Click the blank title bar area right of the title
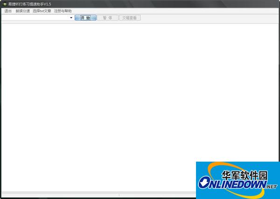The image size is (280, 199). click(x=163, y=4)
